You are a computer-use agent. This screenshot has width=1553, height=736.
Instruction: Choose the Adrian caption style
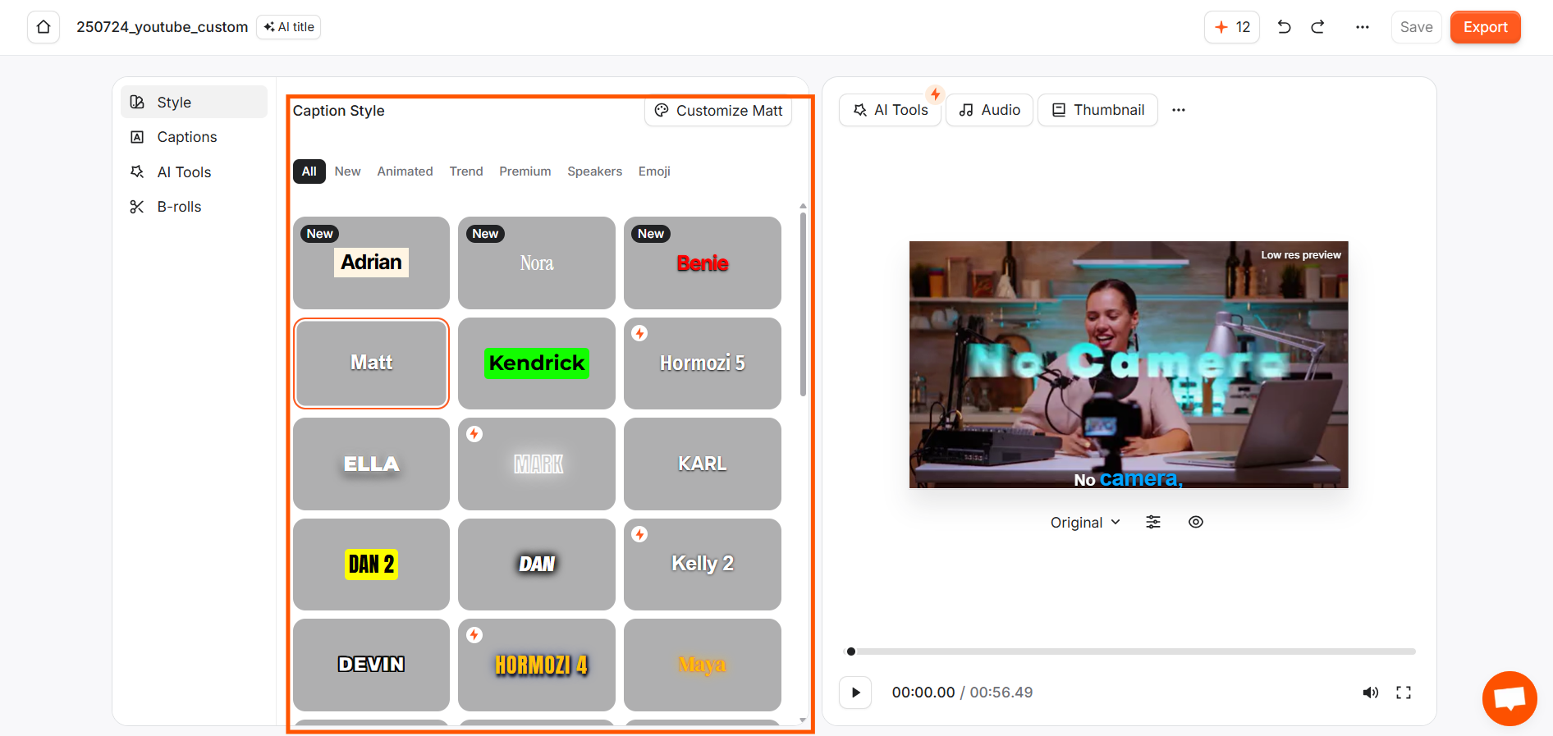tap(371, 263)
